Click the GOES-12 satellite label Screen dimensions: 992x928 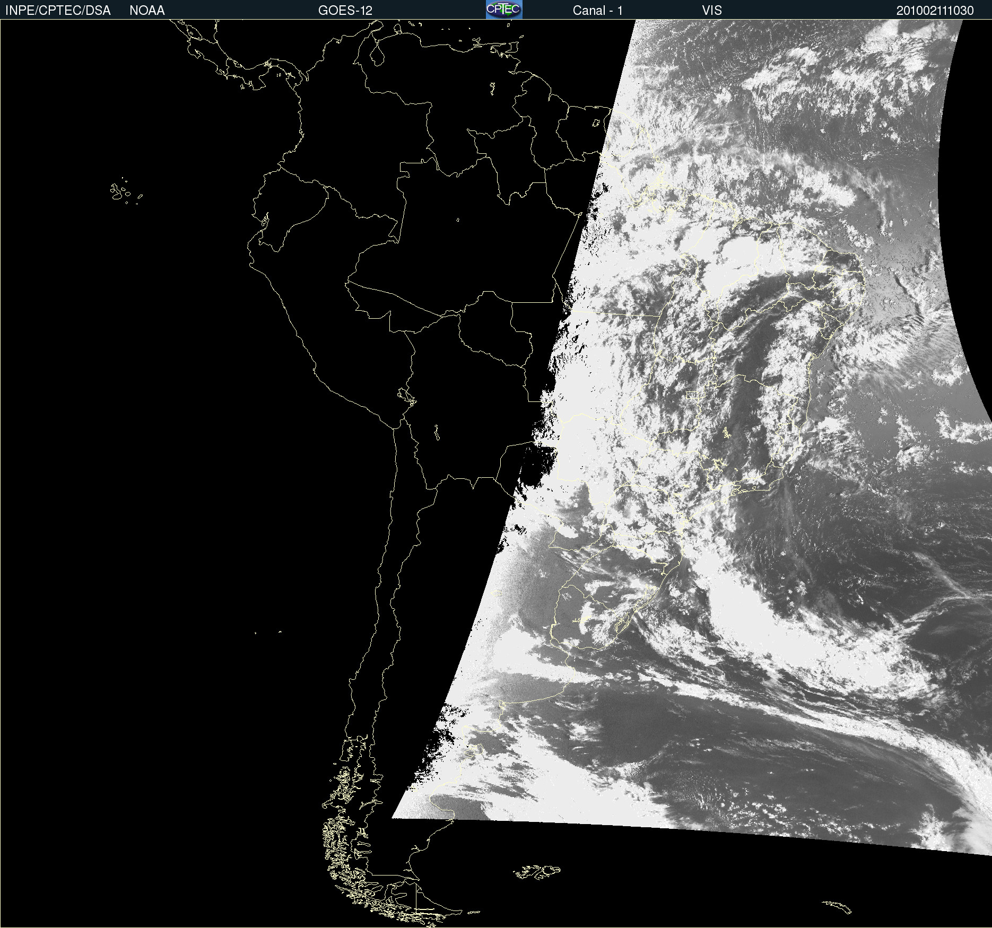click(345, 11)
